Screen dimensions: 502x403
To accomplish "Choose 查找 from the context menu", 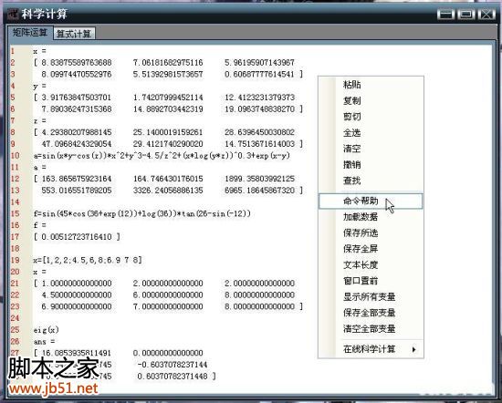I will [x=351, y=181].
